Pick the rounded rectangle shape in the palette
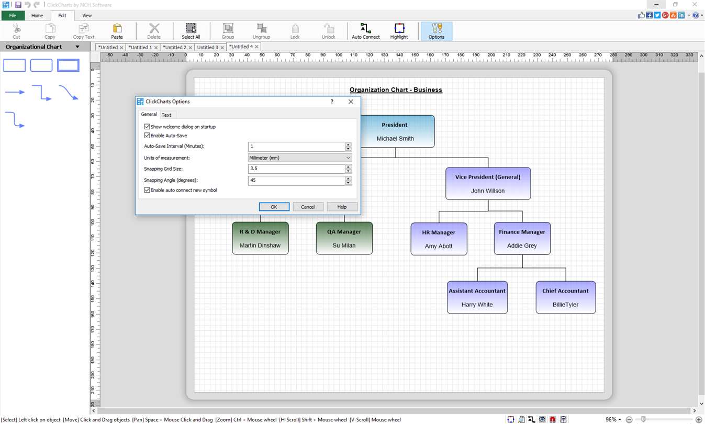Image resolution: width=705 pixels, height=424 pixels. pyautogui.click(x=41, y=65)
